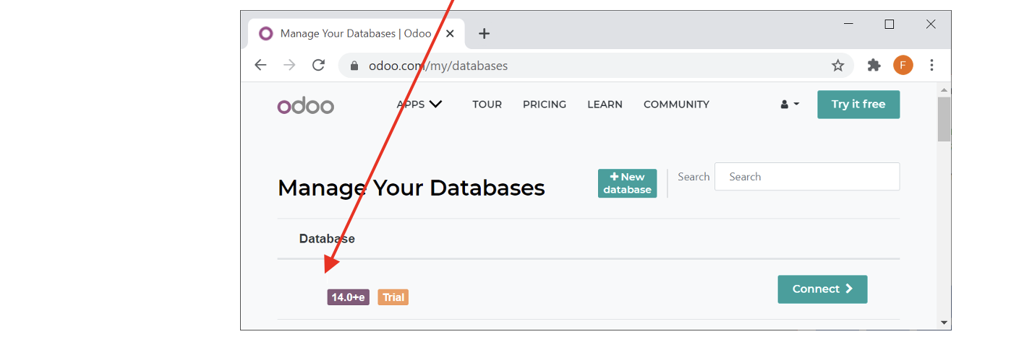This screenshot has width=1024, height=355.
Task: Click the Odoo logo
Action: click(x=305, y=105)
